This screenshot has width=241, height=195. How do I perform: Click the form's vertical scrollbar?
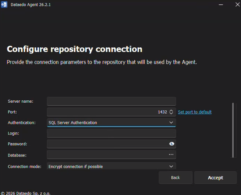point(233,130)
